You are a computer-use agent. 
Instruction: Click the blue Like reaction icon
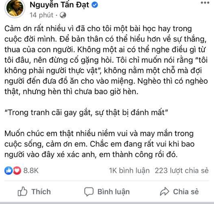8,171
